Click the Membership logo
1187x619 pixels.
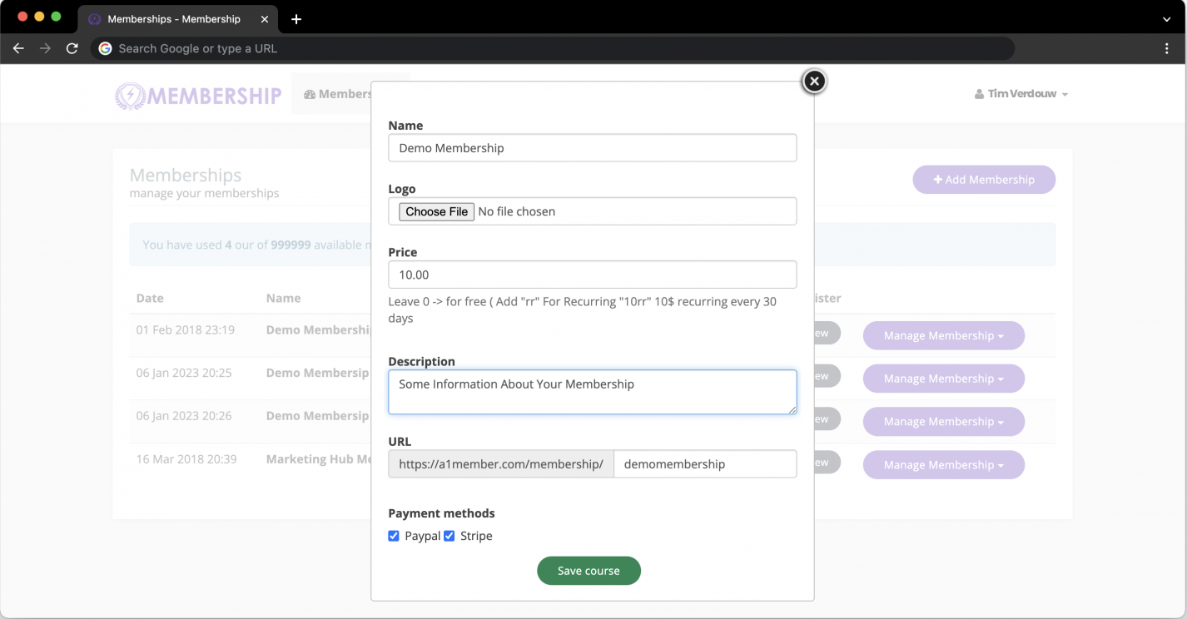point(198,95)
